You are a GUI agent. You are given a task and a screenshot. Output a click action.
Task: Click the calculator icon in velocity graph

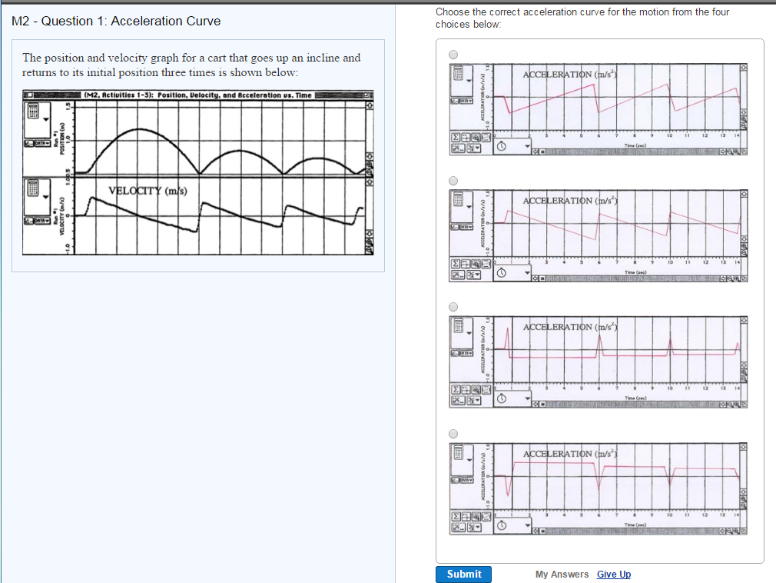point(34,188)
